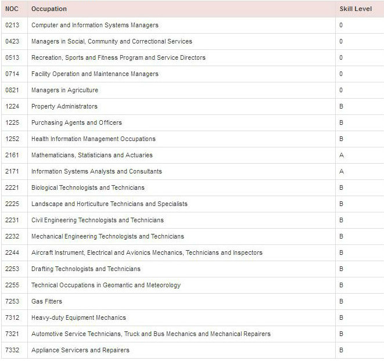Screen dimensions: 384x361
Task: Select Gas Fitters occupation
Action: [46, 301]
